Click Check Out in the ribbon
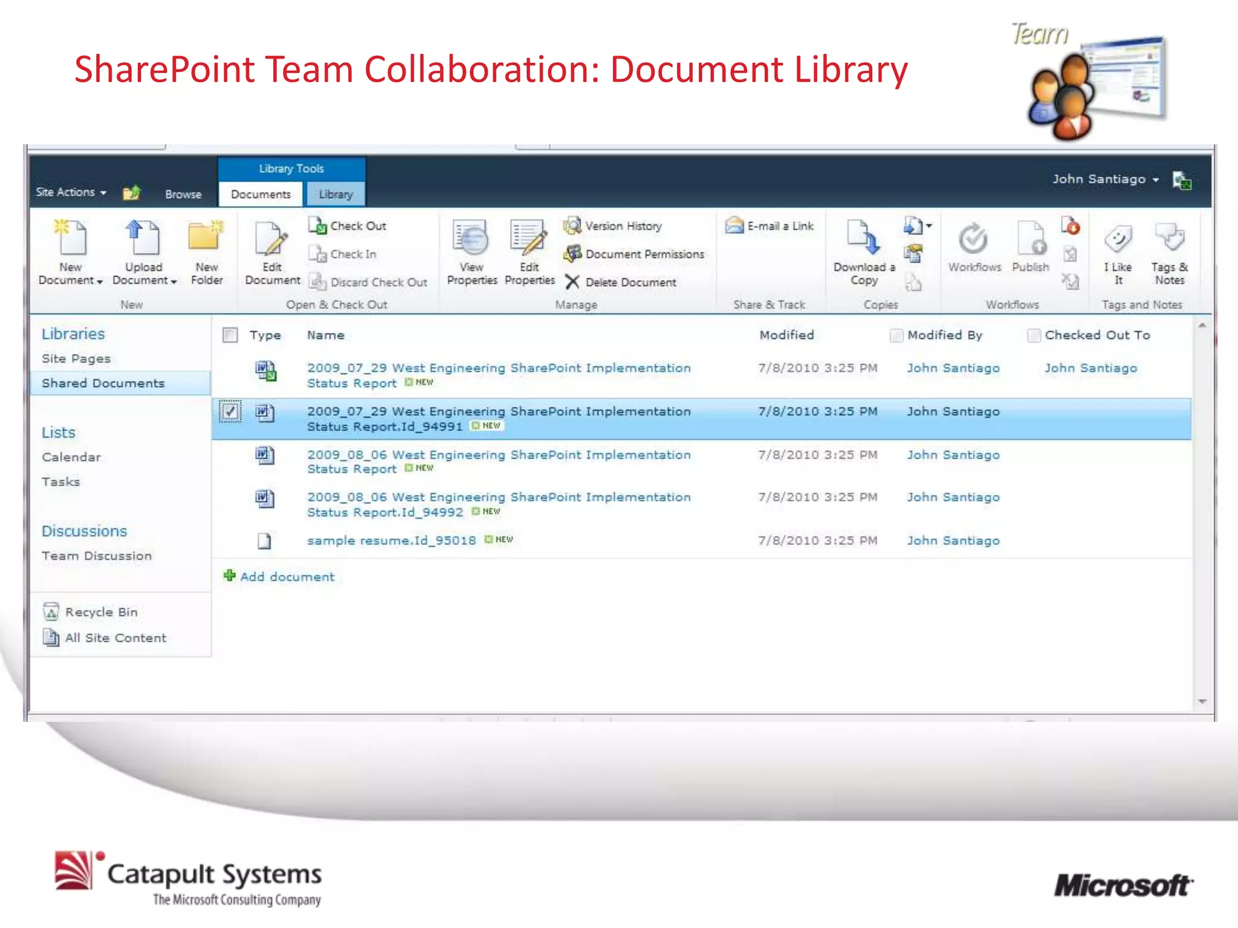This screenshot has height=928, width=1238. pos(348,226)
